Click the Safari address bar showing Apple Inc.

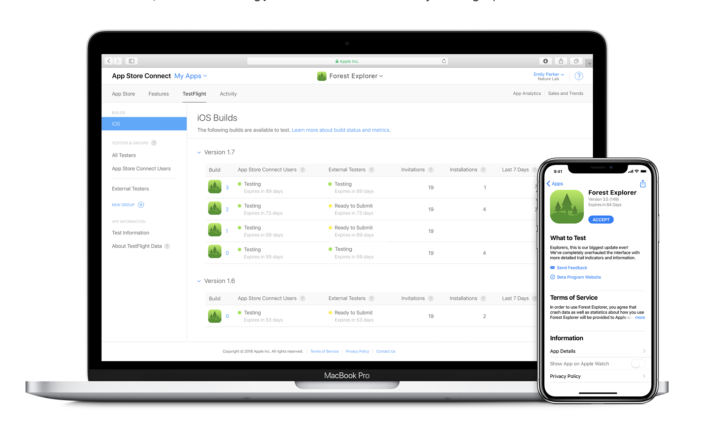click(x=347, y=61)
